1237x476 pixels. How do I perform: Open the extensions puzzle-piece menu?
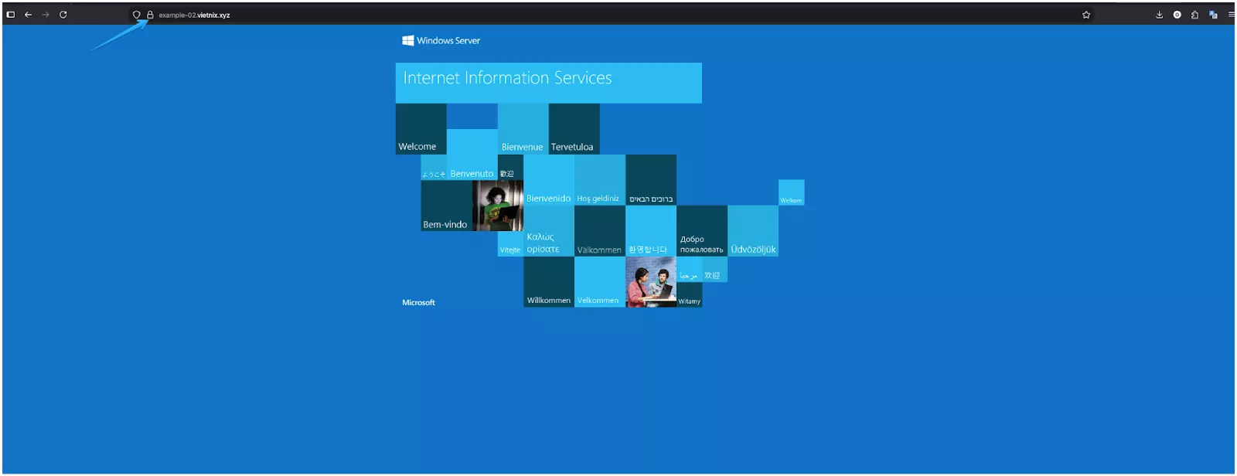coord(1194,15)
